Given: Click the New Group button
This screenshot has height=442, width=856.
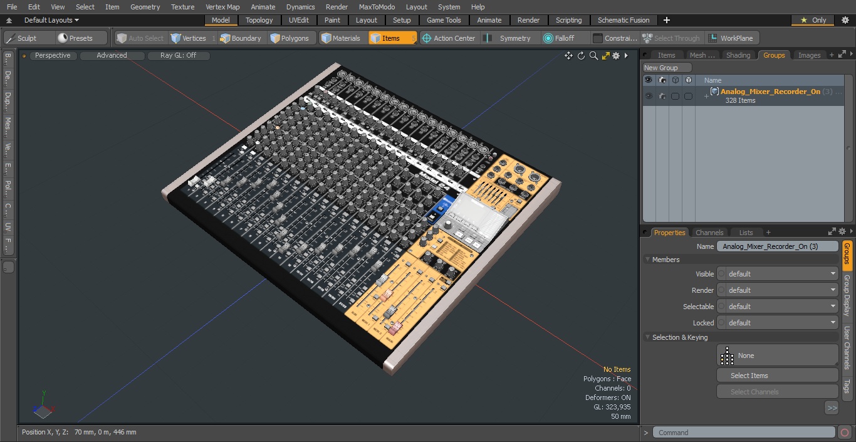Looking at the screenshot, I should pyautogui.click(x=667, y=68).
